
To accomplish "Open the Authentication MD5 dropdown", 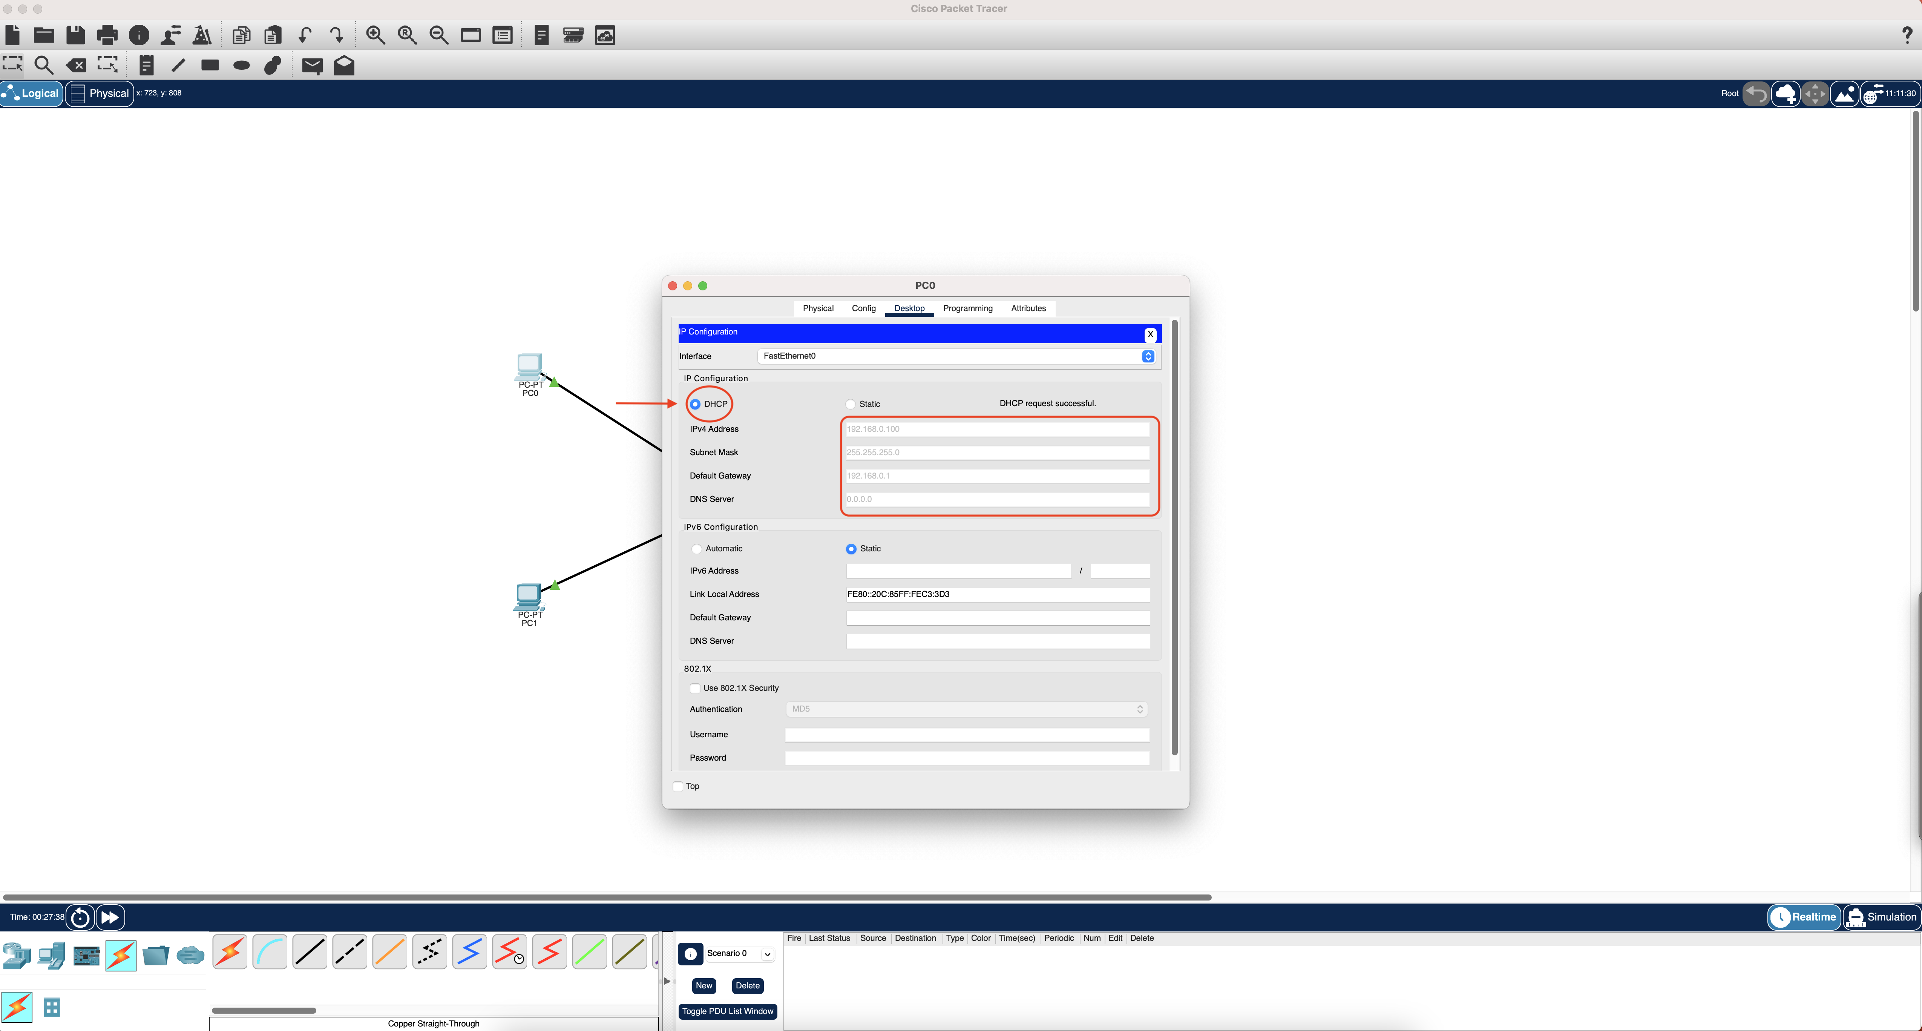I will click(x=966, y=709).
